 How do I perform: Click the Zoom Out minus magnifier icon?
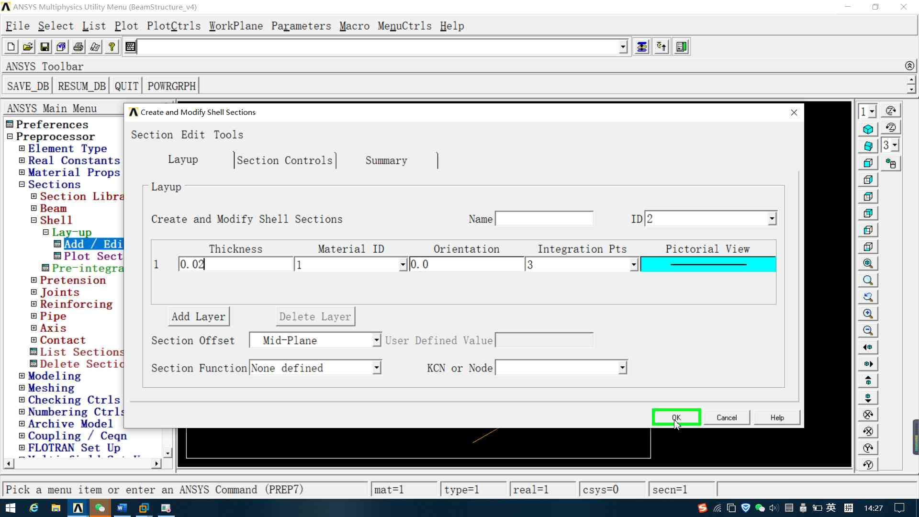(x=868, y=330)
